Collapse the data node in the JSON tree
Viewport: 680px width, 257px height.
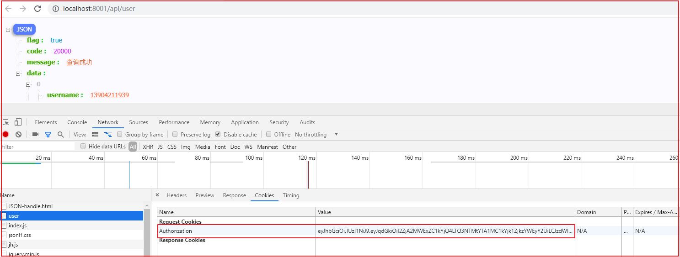[x=18, y=73]
